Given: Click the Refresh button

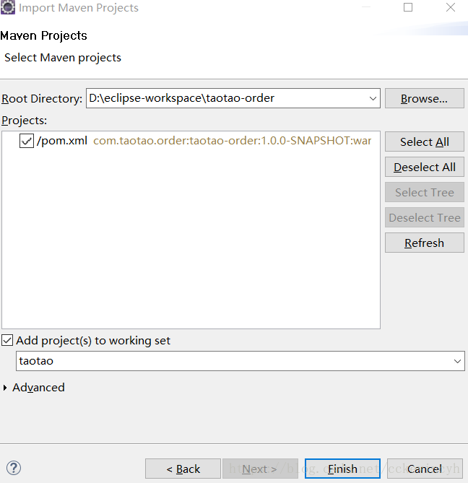Looking at the screenshot, I should (424, 243).
